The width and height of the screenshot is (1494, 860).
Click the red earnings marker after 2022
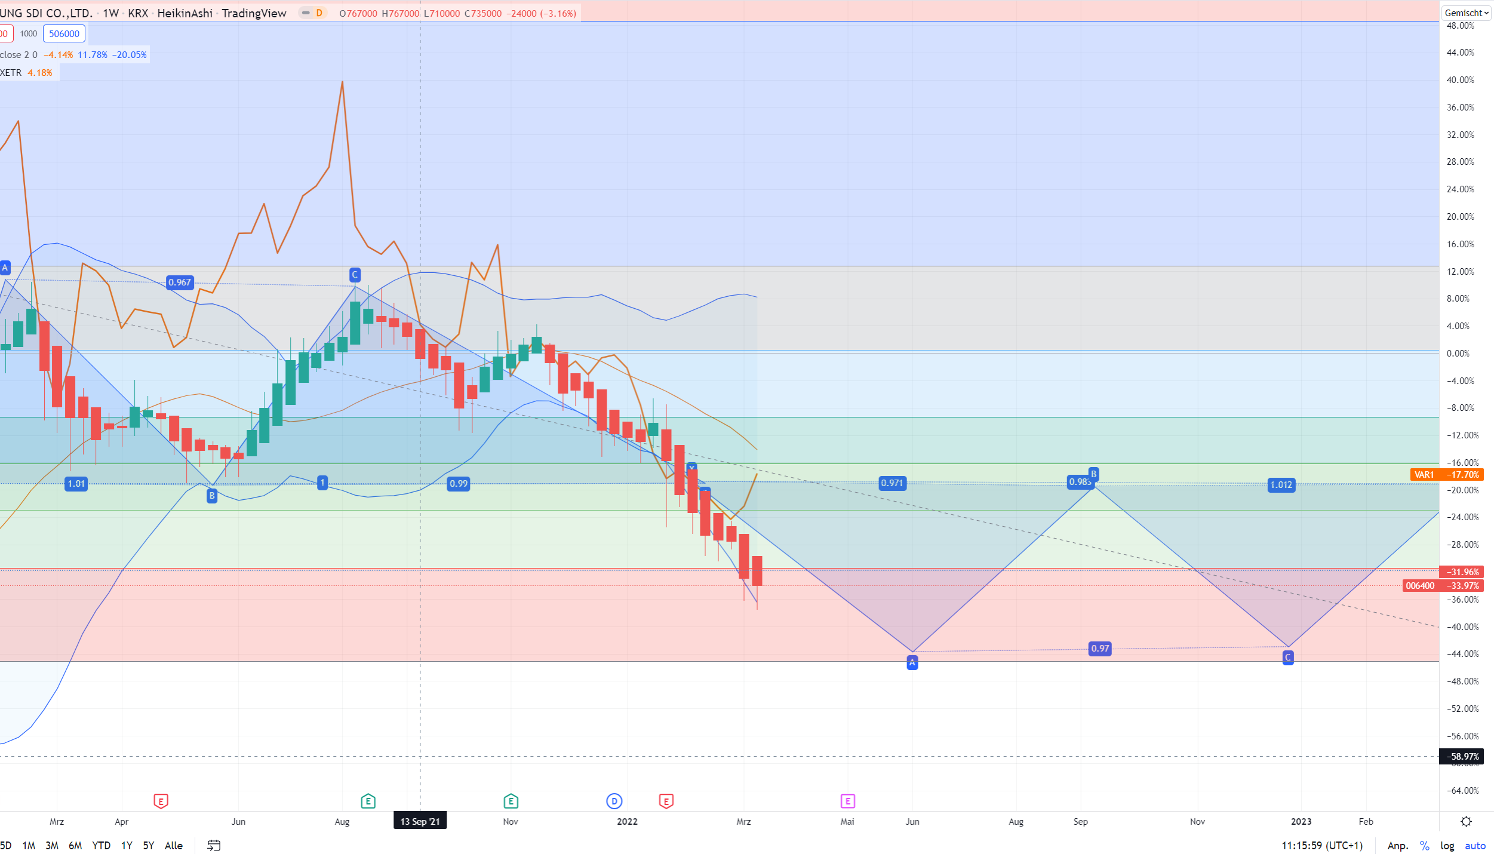[666, 801]
